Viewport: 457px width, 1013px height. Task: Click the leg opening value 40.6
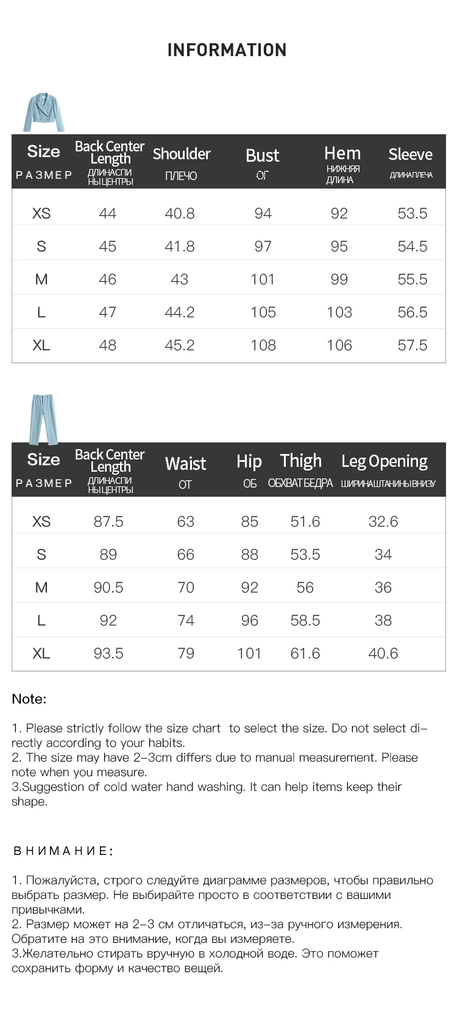tap(383, 653)
